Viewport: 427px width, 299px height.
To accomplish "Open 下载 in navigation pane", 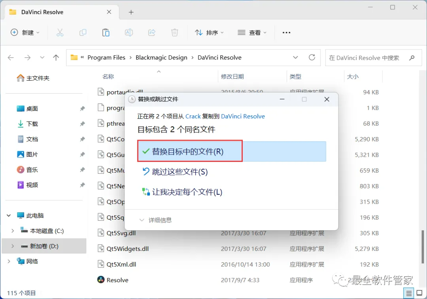I will point(27,124).
